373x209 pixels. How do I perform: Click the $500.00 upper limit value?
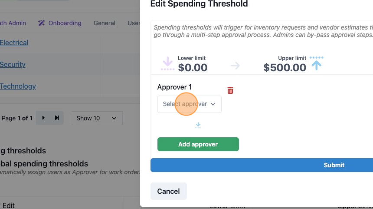285,68
